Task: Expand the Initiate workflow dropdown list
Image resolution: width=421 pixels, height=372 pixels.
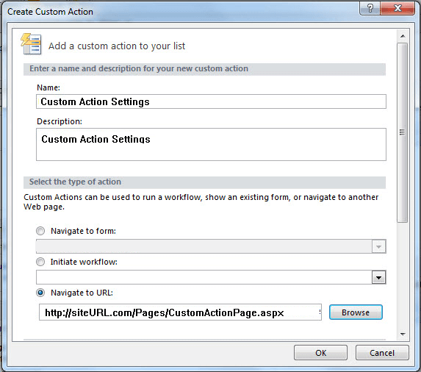Action: (x=379, y=277)
